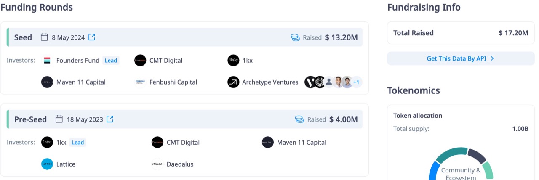Open the Seed round external link icon

pyautogui.click(x=92, y=37)
